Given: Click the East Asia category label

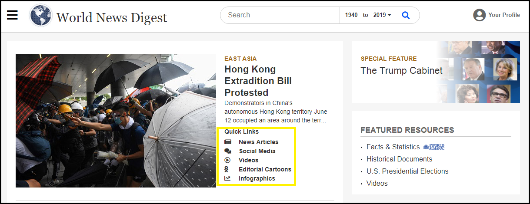Looking at the screenshot, I should tap(240, 59).
